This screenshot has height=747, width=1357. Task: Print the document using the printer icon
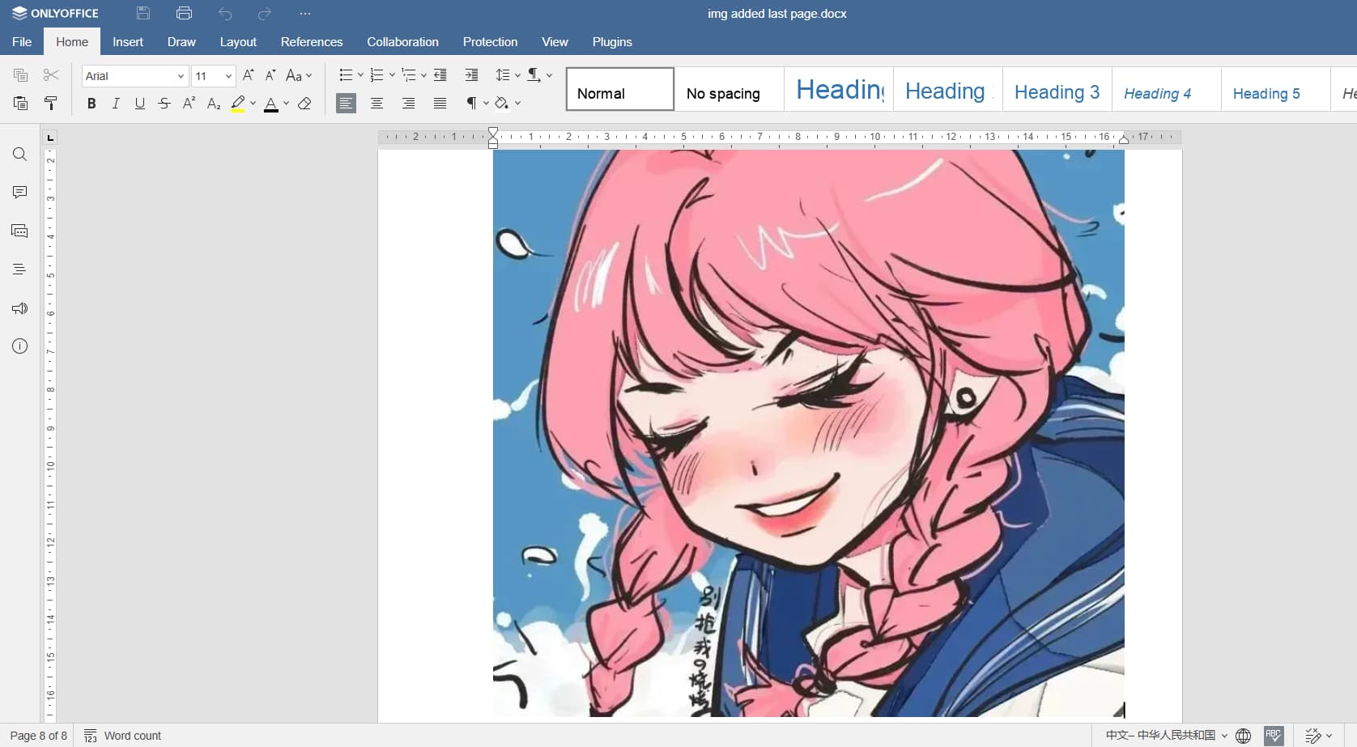tap(184, 13)
